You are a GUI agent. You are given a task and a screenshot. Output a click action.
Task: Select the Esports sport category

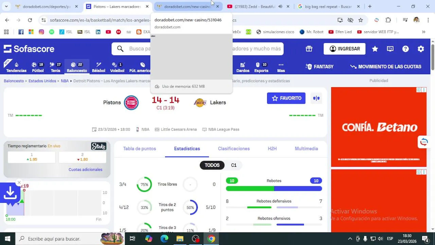click(x=261, y=67)
